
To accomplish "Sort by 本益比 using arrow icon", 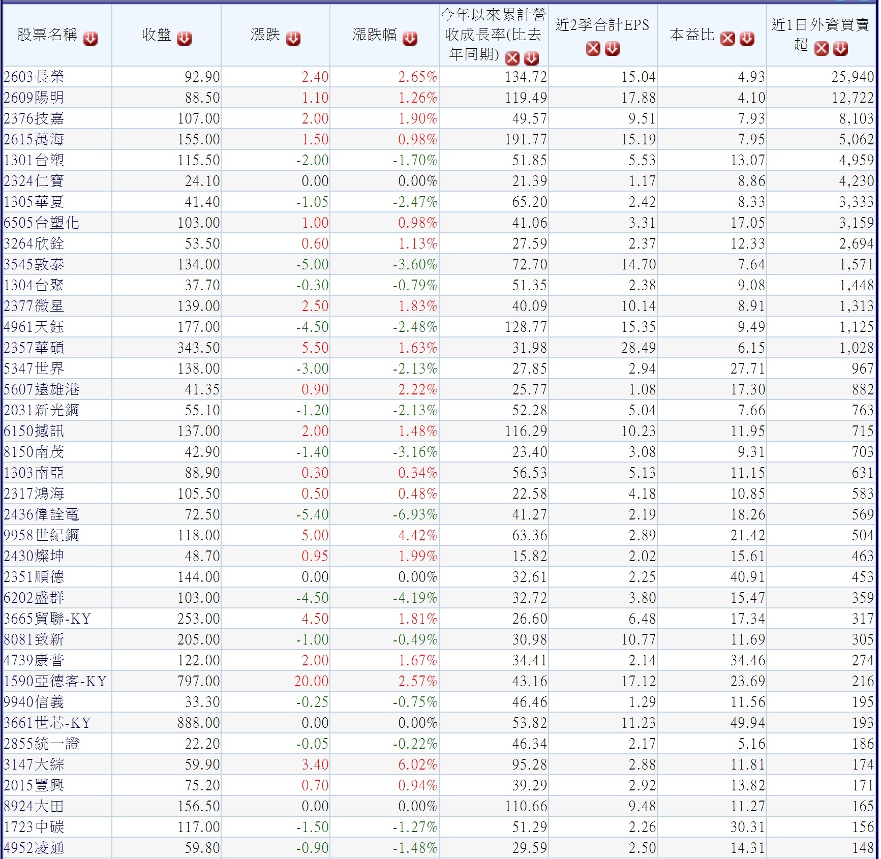I will pos(747,38).
